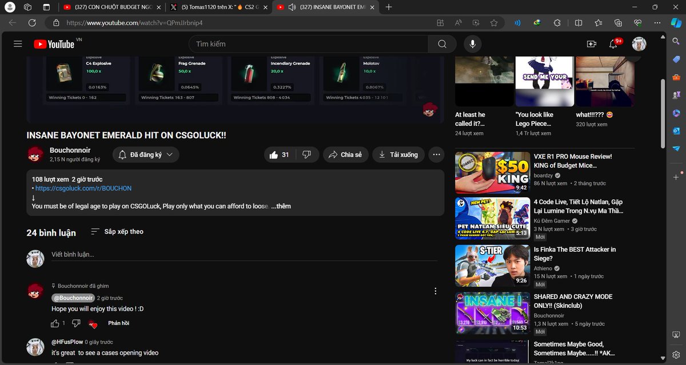Reply to pinned comment via Phản hồi

click(x=118, y=323)
